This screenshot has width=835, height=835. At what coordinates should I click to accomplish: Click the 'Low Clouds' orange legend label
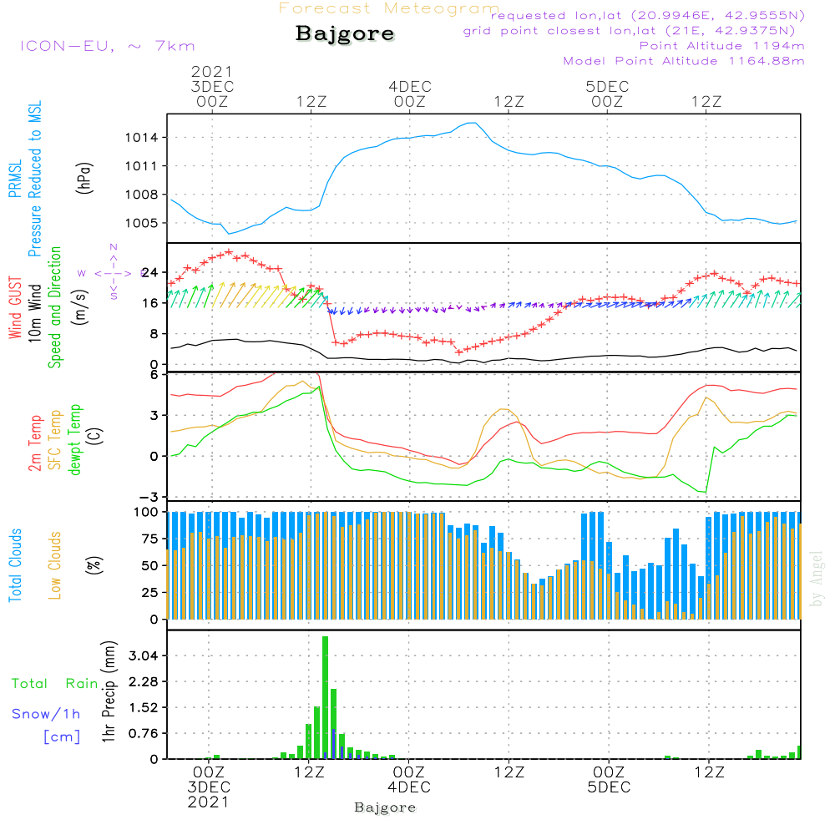point(55,565)
